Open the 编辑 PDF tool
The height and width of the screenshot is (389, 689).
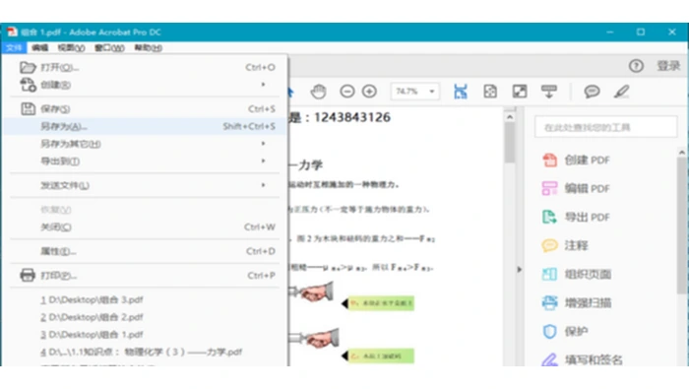point(576,188)
